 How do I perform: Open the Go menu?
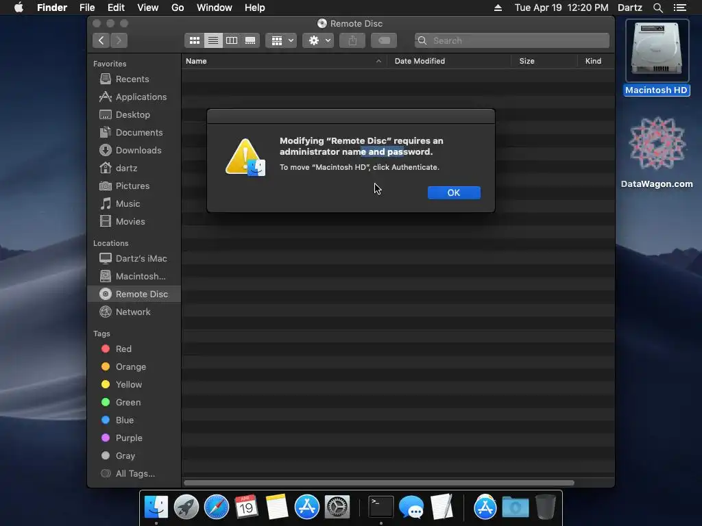[178, 8]
